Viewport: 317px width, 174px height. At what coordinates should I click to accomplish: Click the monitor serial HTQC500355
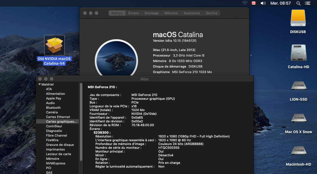(x=169, y=148)
